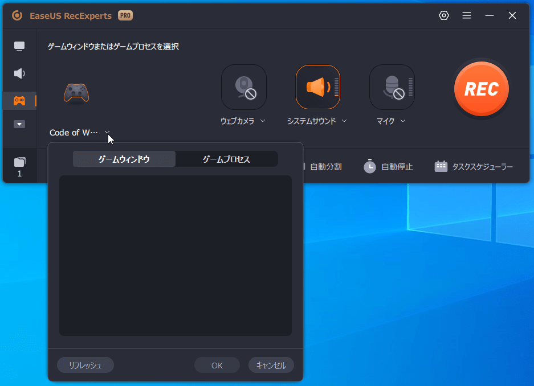Select the game recording mode icon
Screen dimensions: 534x386
[19, 101]
